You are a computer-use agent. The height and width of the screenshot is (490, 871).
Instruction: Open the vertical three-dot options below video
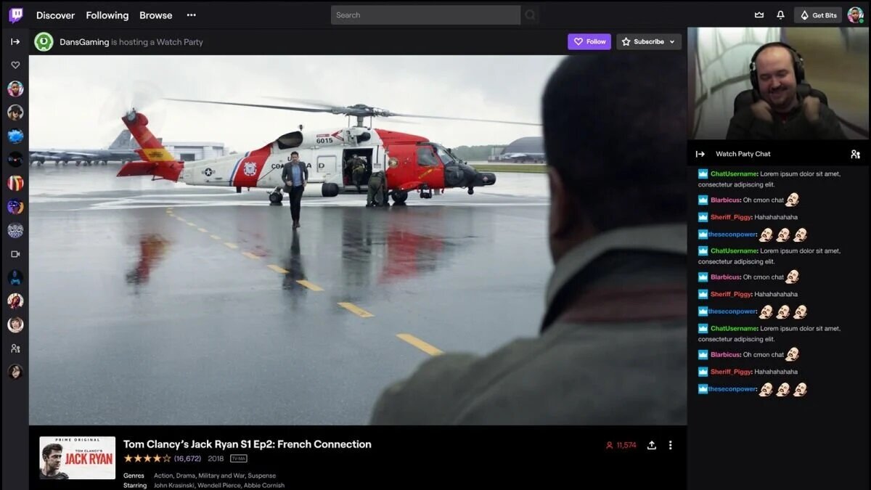point(670,445)
